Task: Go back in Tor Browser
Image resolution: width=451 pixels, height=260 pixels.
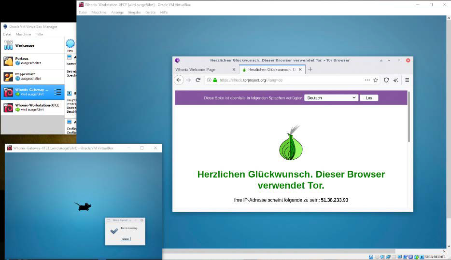Action: (x=179, y=80)
